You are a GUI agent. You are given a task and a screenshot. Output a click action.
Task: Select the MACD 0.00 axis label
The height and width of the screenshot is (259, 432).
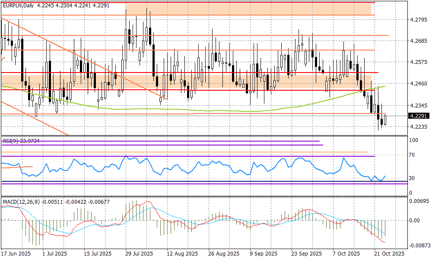[x=415, y=220]
